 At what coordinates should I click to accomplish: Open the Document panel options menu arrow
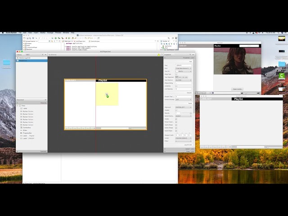point(45,100)
